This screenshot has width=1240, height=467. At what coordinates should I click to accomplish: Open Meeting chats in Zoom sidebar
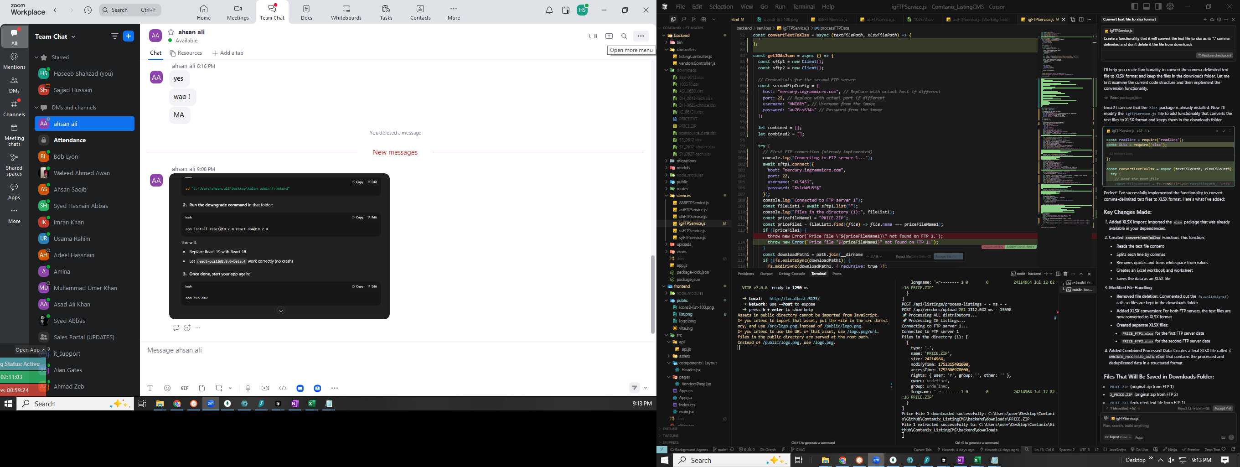(15, 135)
